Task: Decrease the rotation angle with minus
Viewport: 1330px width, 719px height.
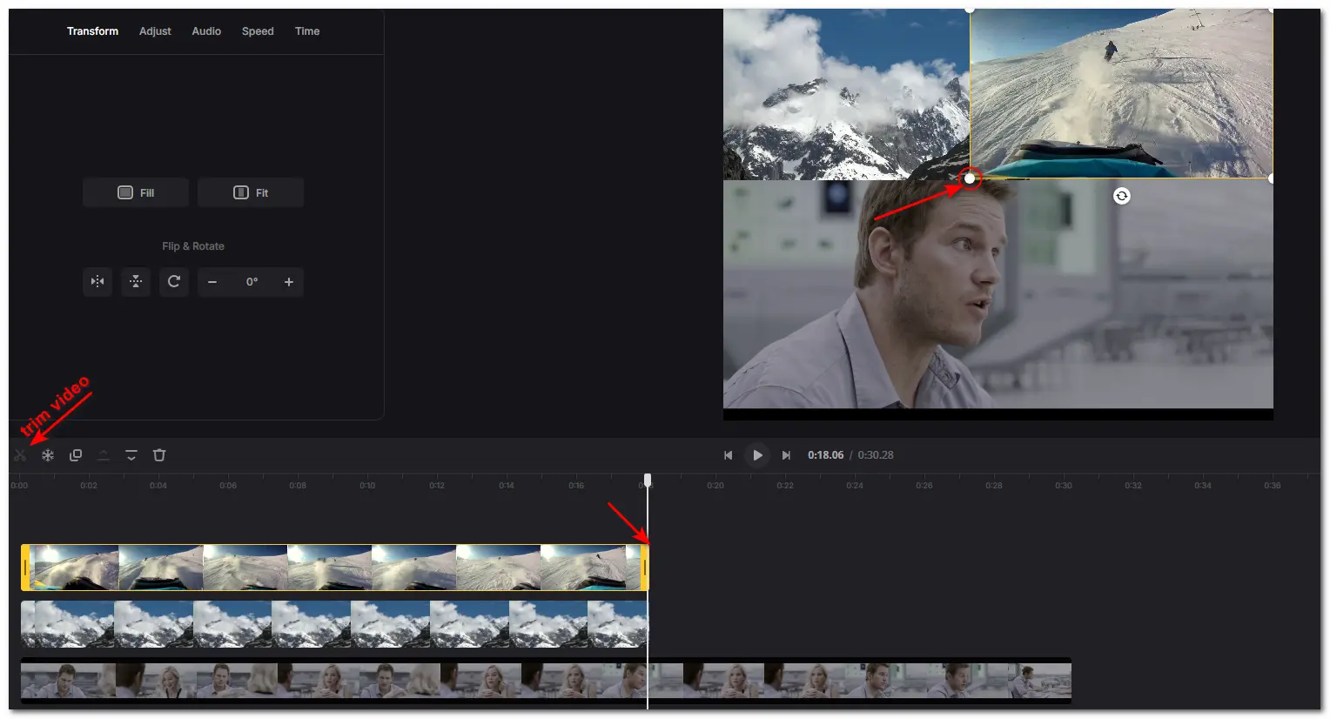Action: [x=212, y=282]
